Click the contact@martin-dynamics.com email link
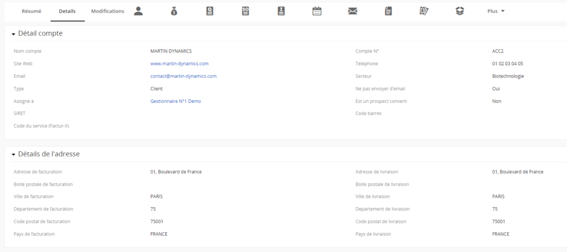Viewport: 567px width, 252px height. pos(183,76)
